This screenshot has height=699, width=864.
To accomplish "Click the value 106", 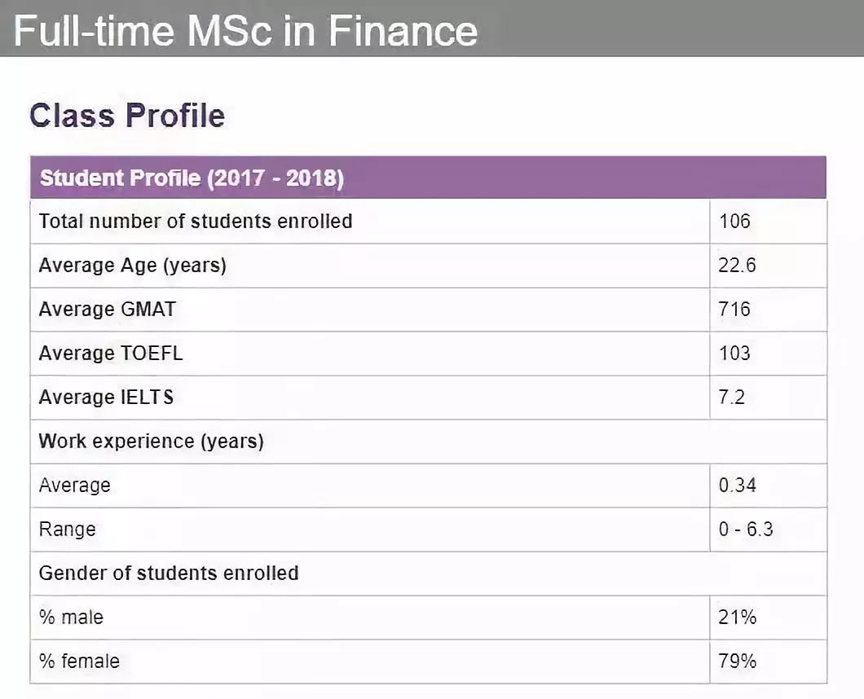I will pyautogui.click(x=734, y=221).
